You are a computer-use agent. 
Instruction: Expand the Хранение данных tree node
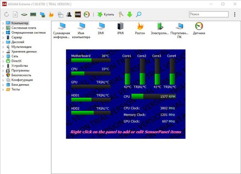point(3,52)
